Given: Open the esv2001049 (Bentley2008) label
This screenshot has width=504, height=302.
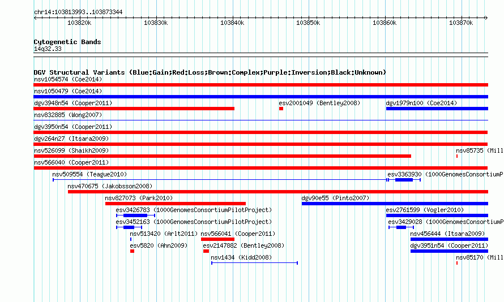Looking at the screenshot, I should click(x=319, y=103).
